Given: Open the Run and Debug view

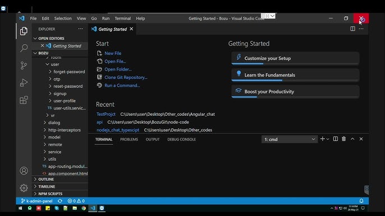Looking at the screenshot, I should coord(24,82).
